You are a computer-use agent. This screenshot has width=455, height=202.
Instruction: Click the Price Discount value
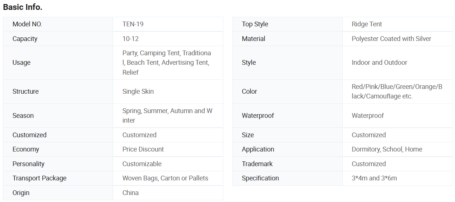tap(143, 149)
